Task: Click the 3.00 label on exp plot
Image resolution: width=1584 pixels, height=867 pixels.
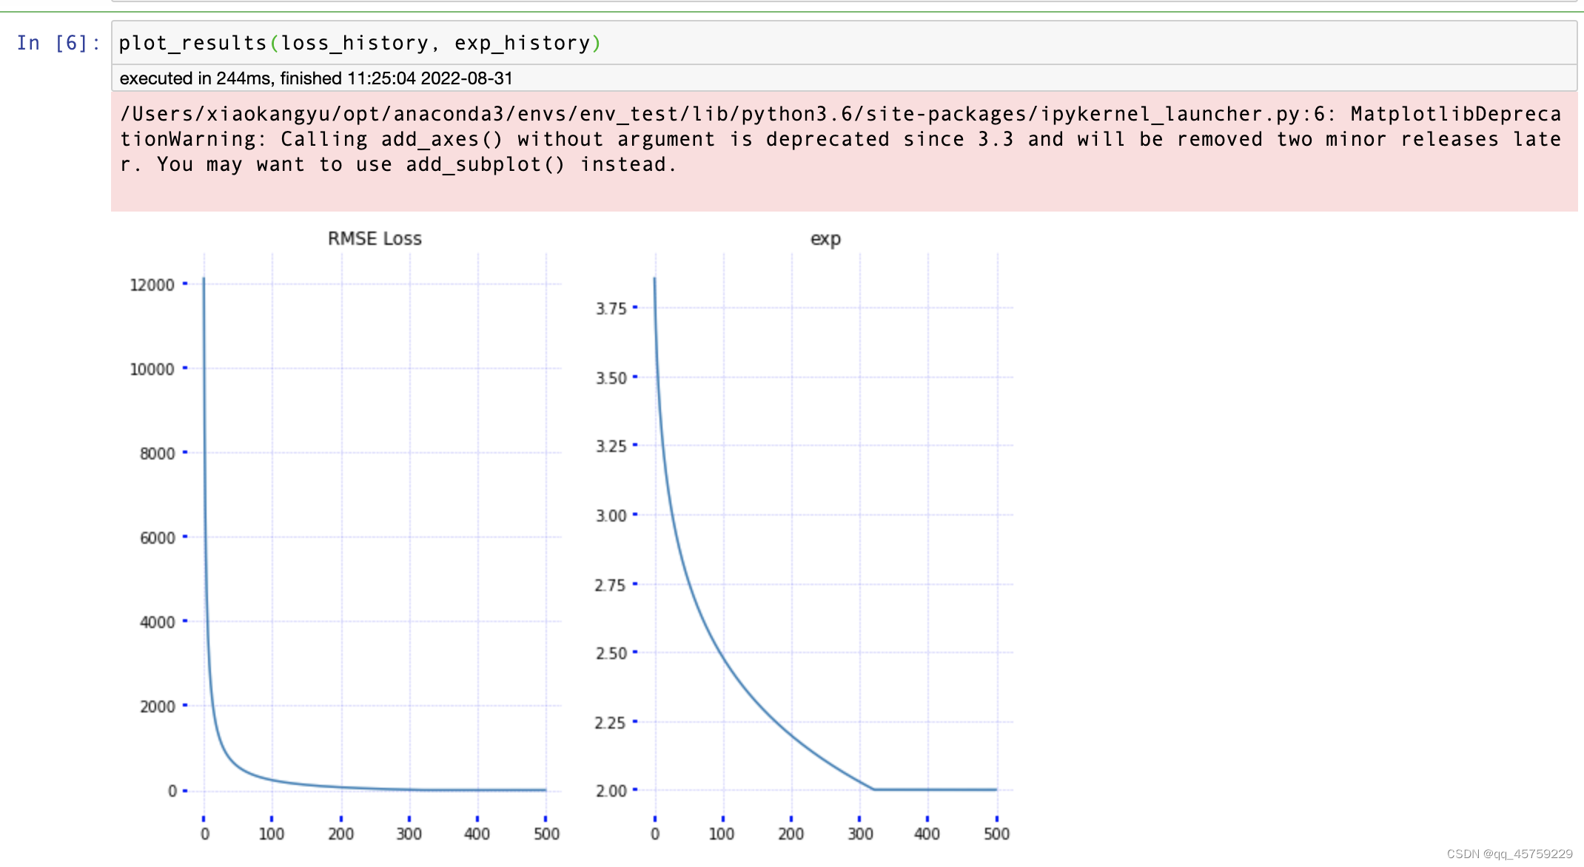Action: pyautogui.click(x=611, y=516)
